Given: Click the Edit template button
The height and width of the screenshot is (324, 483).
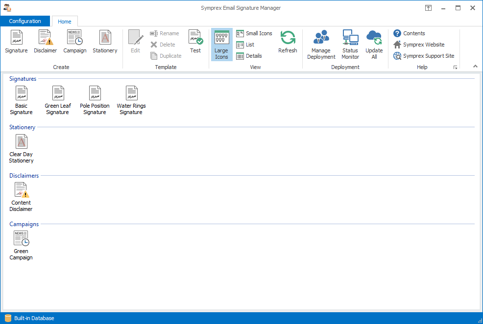Looking at the screenshot, I should click(x=136, y=42).
